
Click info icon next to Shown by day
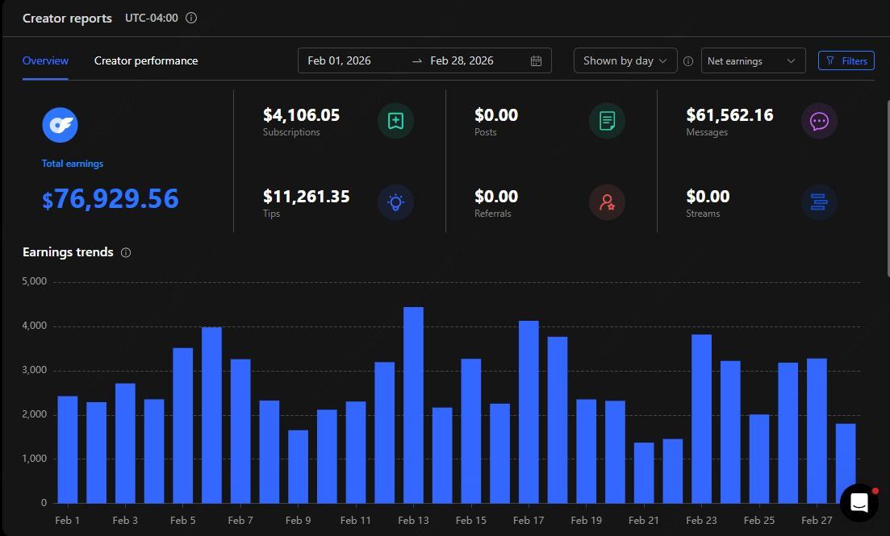[688, 61]
